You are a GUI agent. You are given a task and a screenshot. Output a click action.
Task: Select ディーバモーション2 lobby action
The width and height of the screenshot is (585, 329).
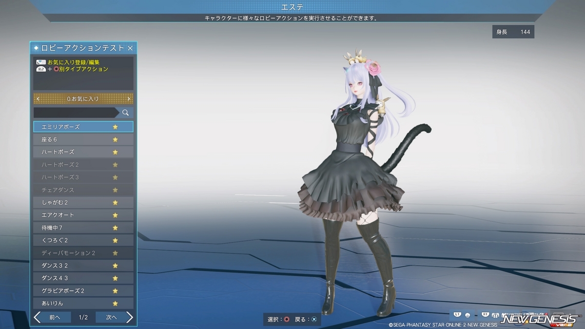click(x=83, y=253)
